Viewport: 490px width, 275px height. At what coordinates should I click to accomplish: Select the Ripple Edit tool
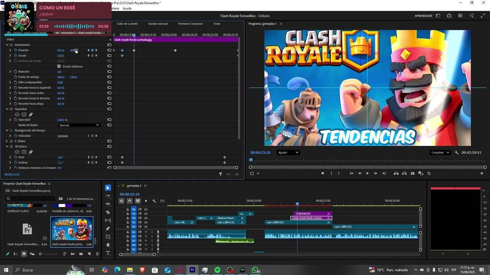click(x=108, y=204)
